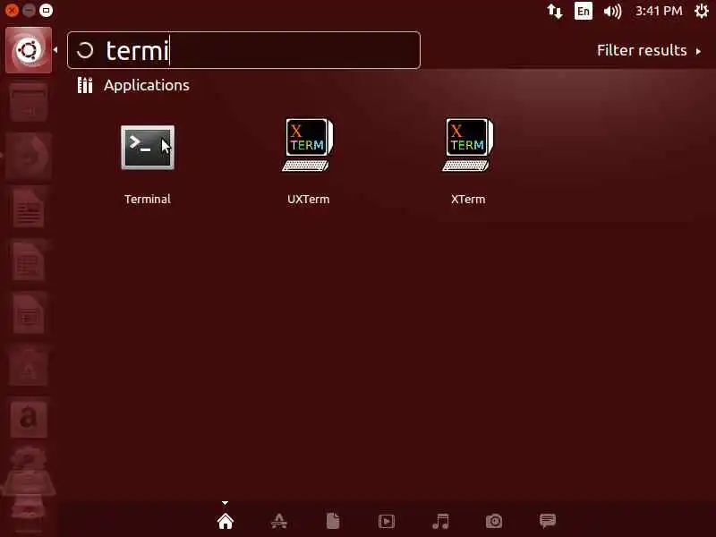The image size is (716, 537).
Task: Launch the UXTerm application
Action: (x=308, y=145)
